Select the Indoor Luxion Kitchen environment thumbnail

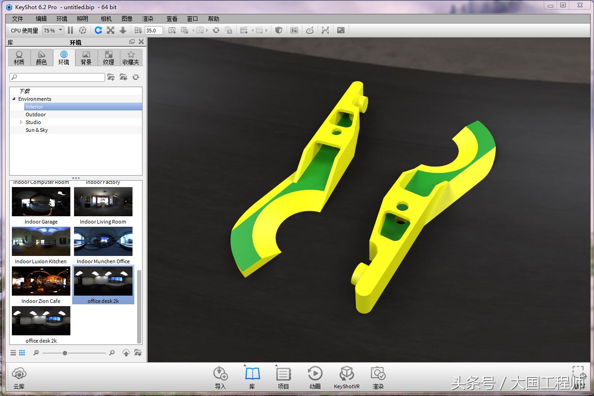point(41,242)
